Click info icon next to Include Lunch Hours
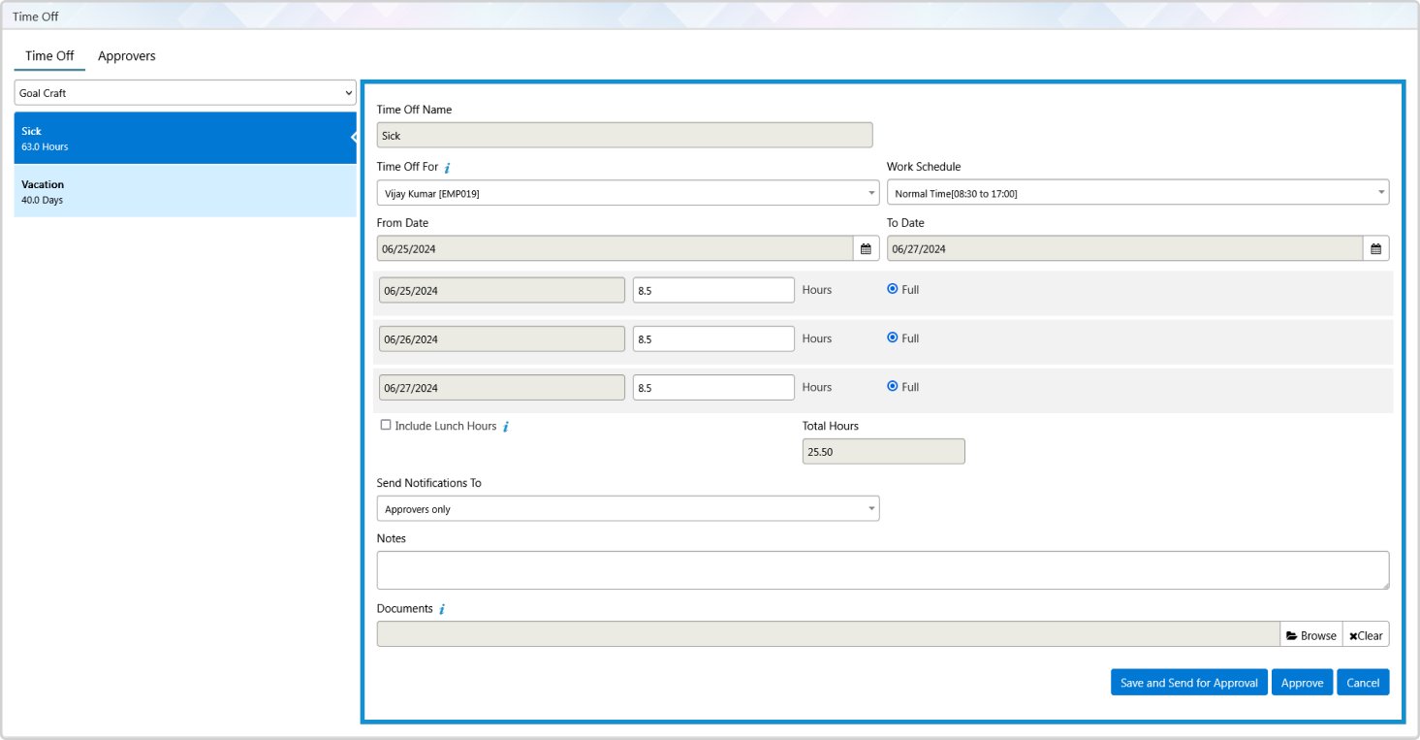 [506, 427]
